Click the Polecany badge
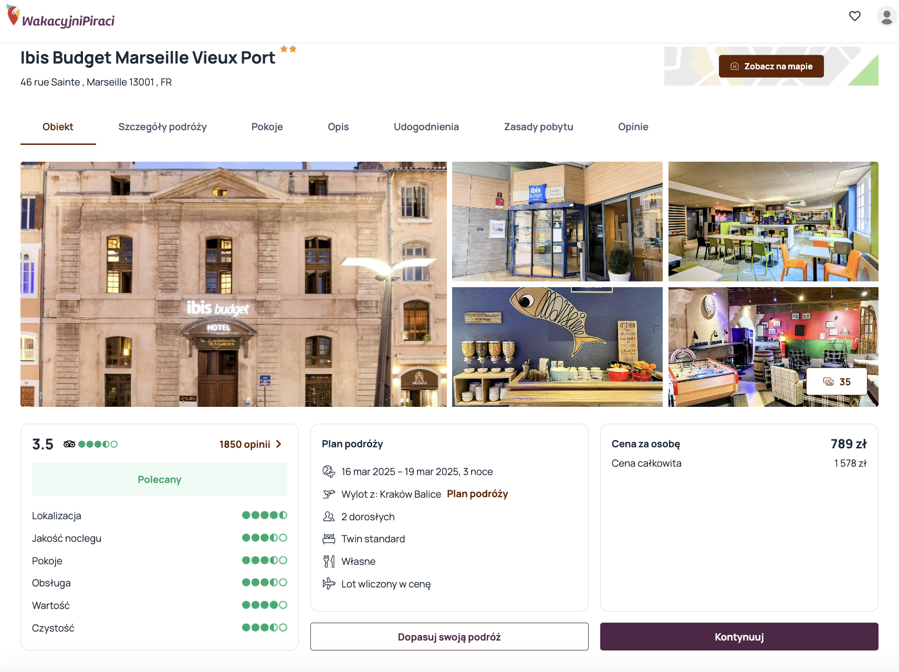Viewport: 899px width, 672px height. pyautogui.click(x=160, y=479)
